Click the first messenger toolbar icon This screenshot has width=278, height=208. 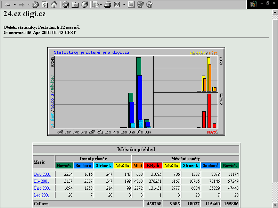[140, 5]
